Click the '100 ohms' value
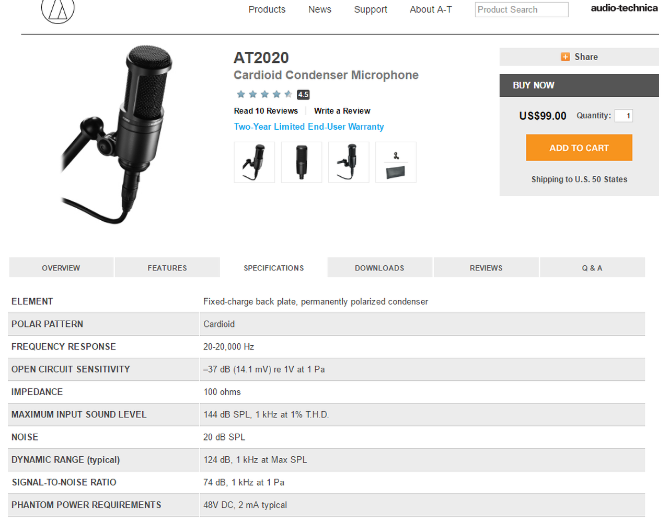This screenshot has height=520, width=669. (x=222, y=392)
